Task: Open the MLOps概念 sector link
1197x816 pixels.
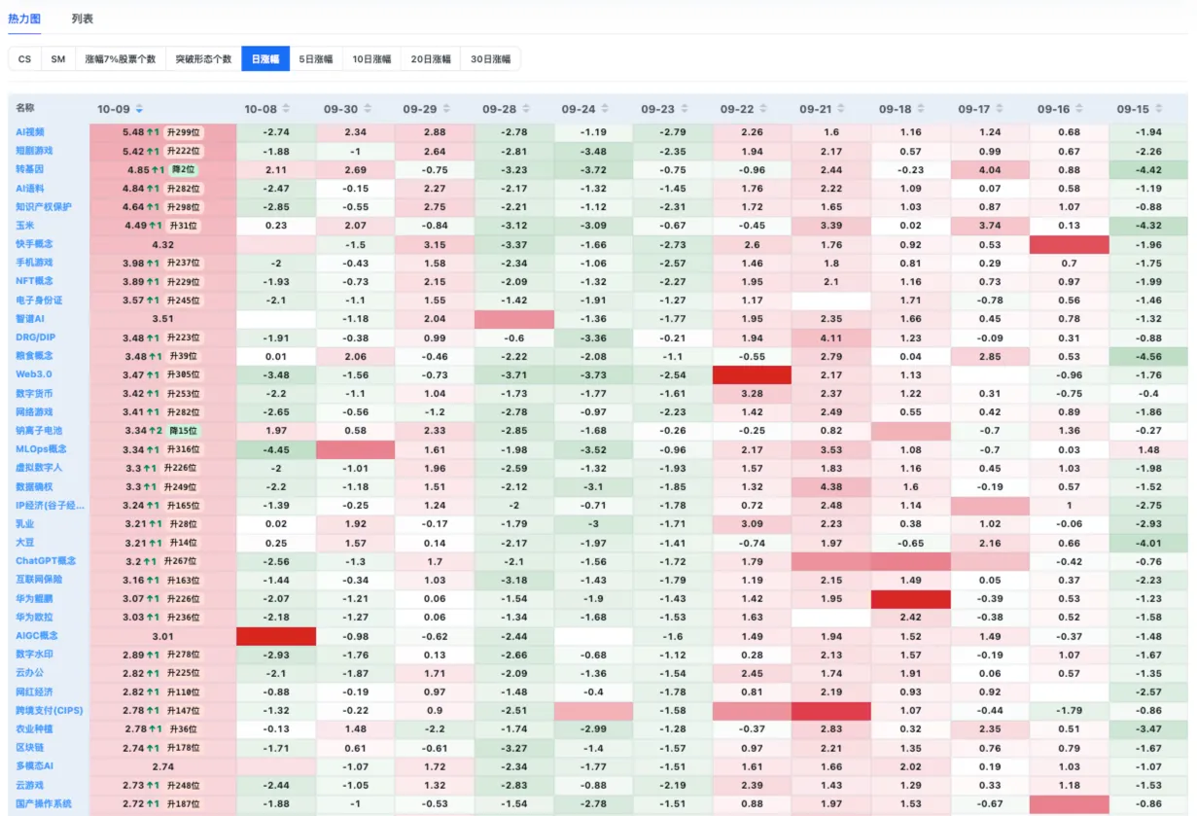Action: pos(41,449)
